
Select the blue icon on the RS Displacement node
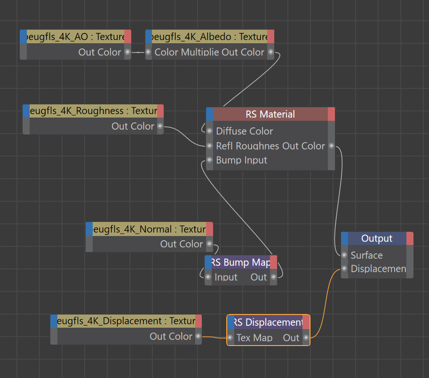(231, 323)
